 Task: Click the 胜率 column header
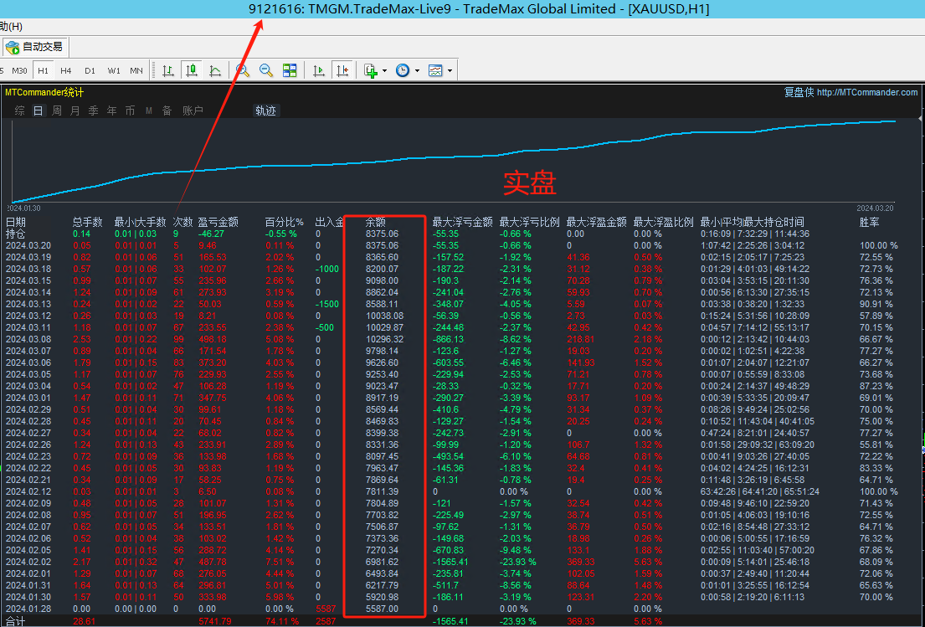(x=870, y=223)
